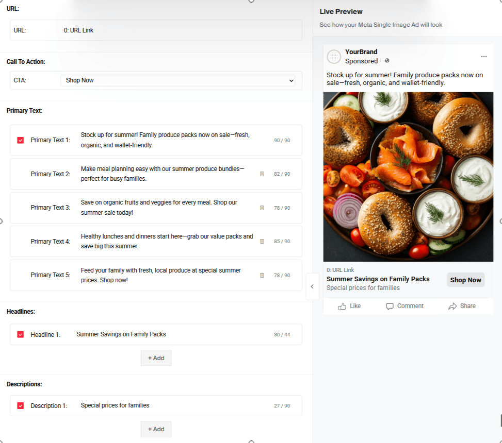Collapse the preview panel with chevron
The width and height of the screenshot is (502, 443).
click(x=312, y=285)
